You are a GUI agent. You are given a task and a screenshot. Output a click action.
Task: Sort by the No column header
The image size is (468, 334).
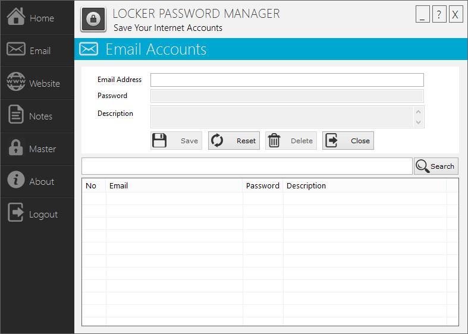[x=94, y=186]
